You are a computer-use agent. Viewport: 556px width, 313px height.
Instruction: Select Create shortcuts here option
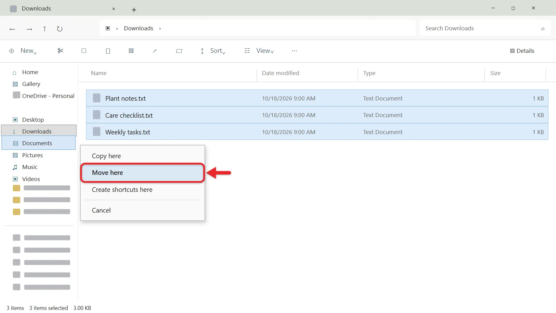tap(143, 189)
